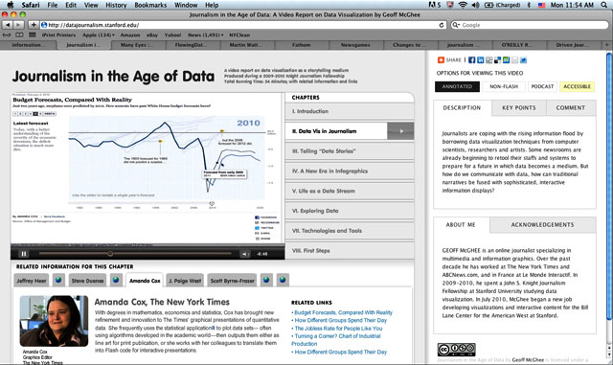Select the Jeffrey Heer person button
This screenshot has width=613, height=365.
point(32,281)
